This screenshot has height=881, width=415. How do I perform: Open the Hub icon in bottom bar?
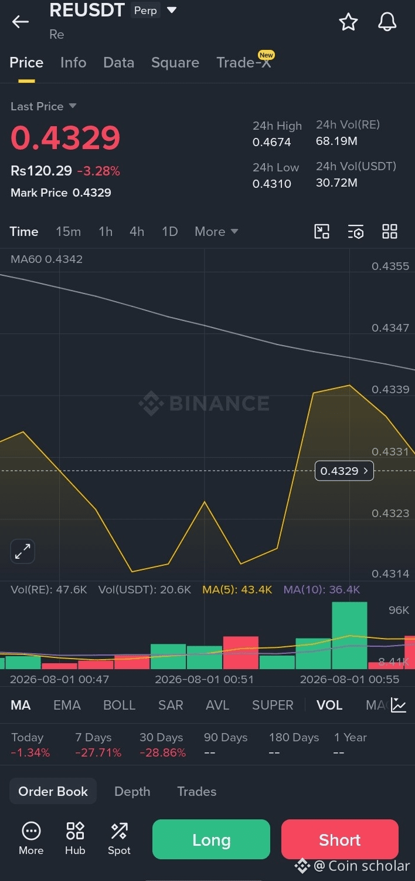point(75,838)
